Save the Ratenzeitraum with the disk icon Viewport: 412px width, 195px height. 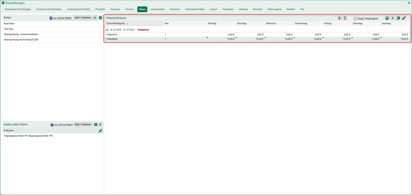coord(387,18)
